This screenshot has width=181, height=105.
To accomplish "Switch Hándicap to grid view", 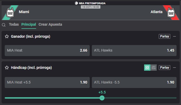I will pyautogui.click(x=147, y=68).
